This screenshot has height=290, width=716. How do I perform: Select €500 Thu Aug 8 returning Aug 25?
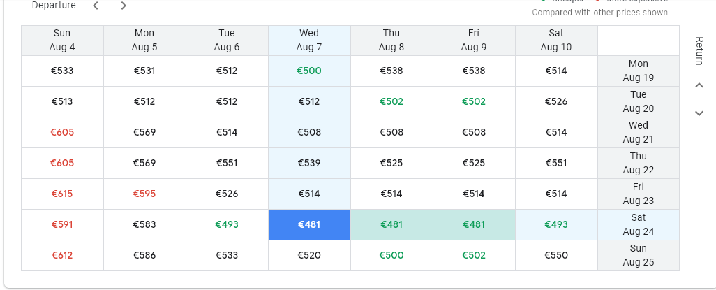[x=391, y=255]
